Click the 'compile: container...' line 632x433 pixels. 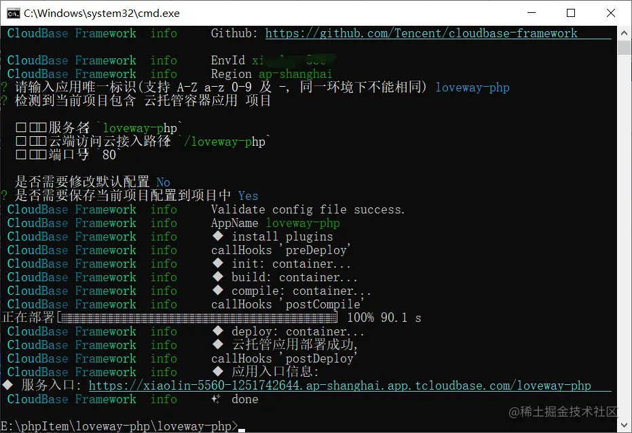(291, 291)
